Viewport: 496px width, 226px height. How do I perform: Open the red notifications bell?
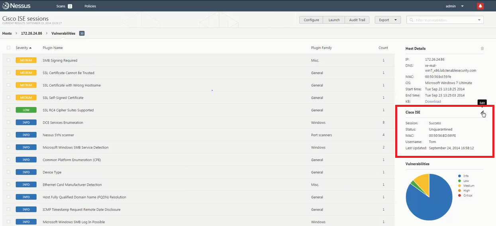(x=480, y=6)
